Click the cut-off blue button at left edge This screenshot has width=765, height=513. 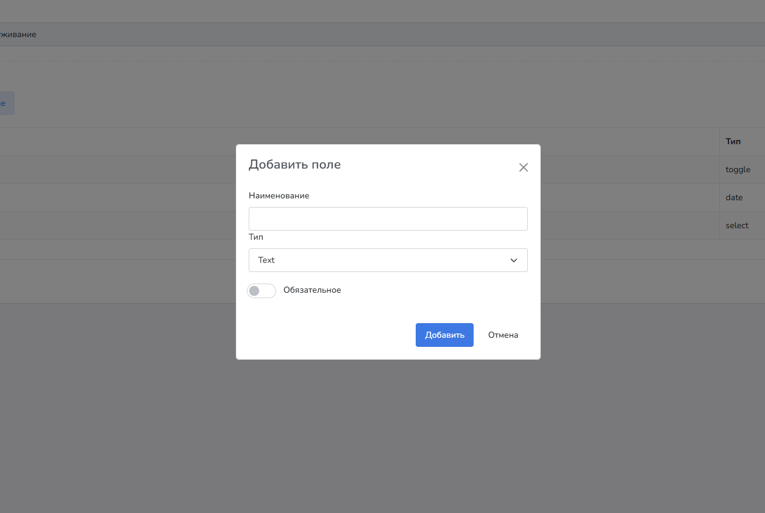click(6, 103)
